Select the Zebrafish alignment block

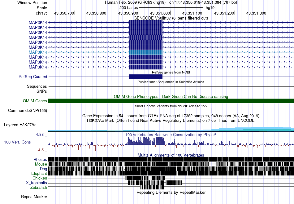(x=152, y=187)
